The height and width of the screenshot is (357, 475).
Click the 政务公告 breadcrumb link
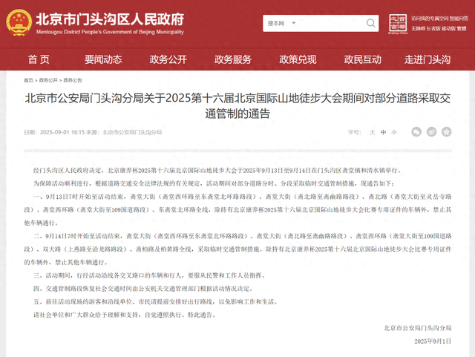(73, 80)
